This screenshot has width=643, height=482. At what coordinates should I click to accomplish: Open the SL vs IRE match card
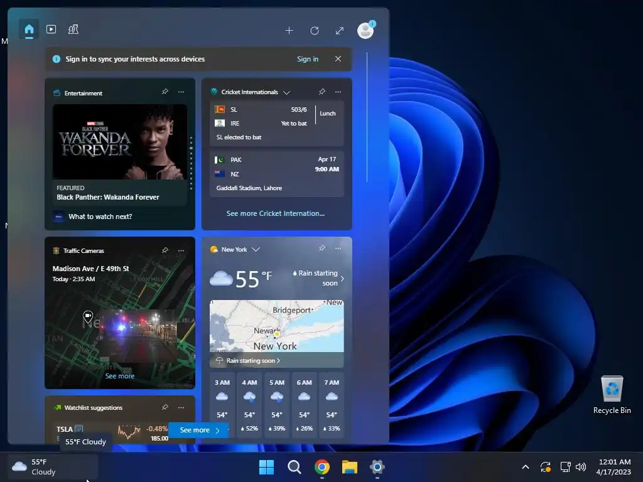[277, 124]
